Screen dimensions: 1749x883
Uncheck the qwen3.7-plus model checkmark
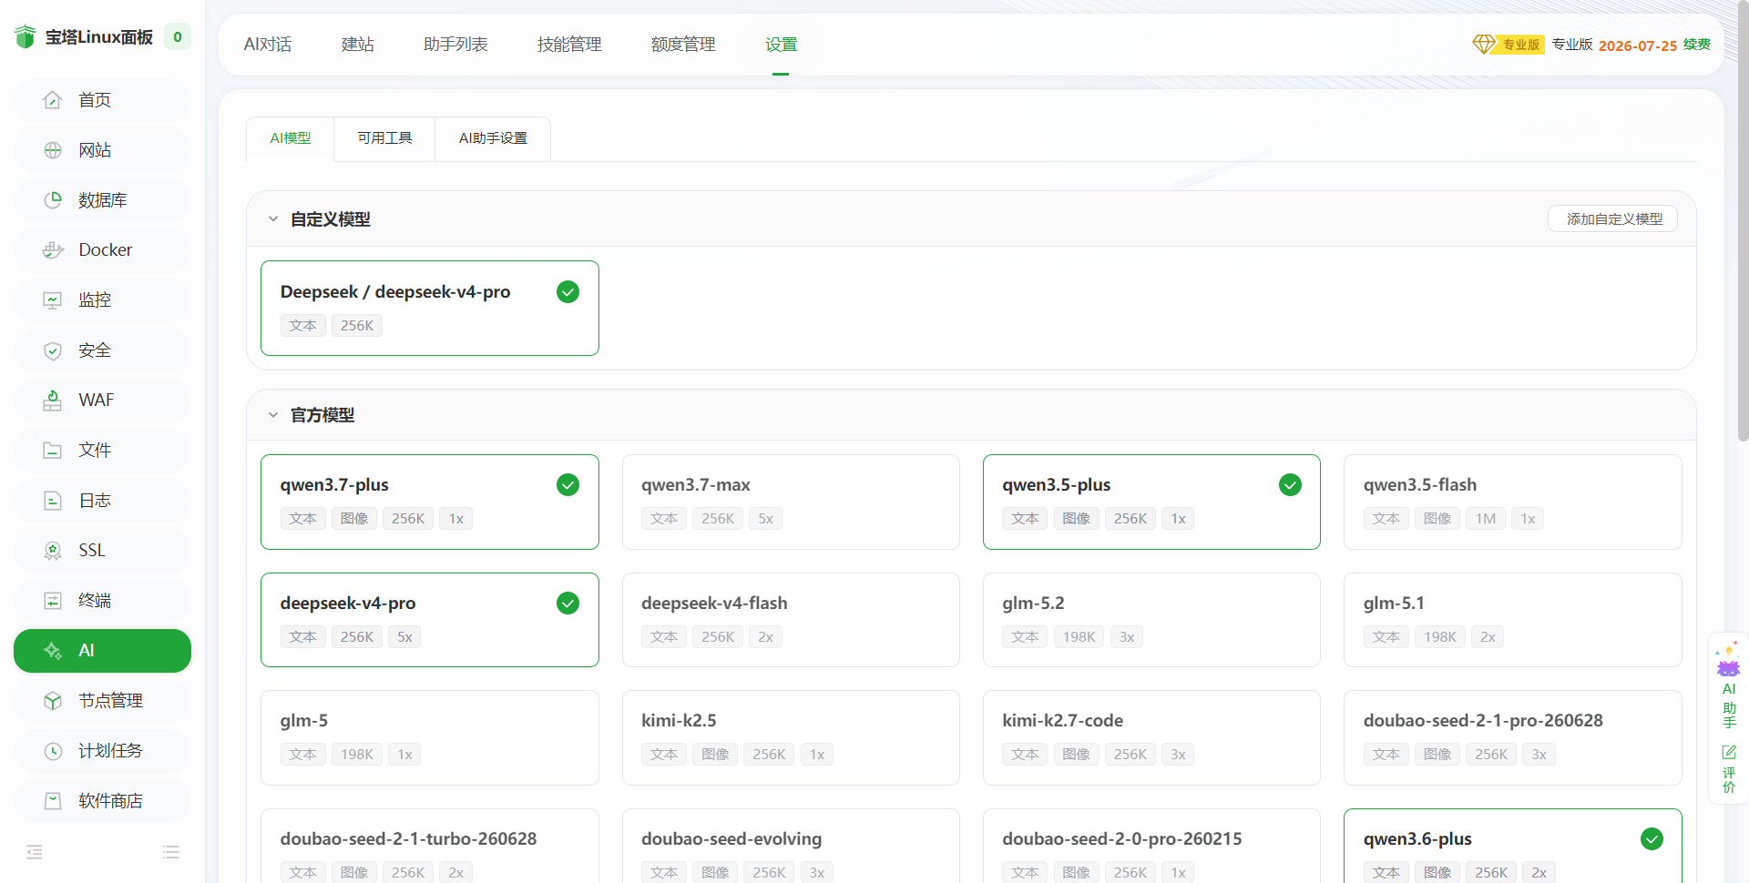[568, 485]
